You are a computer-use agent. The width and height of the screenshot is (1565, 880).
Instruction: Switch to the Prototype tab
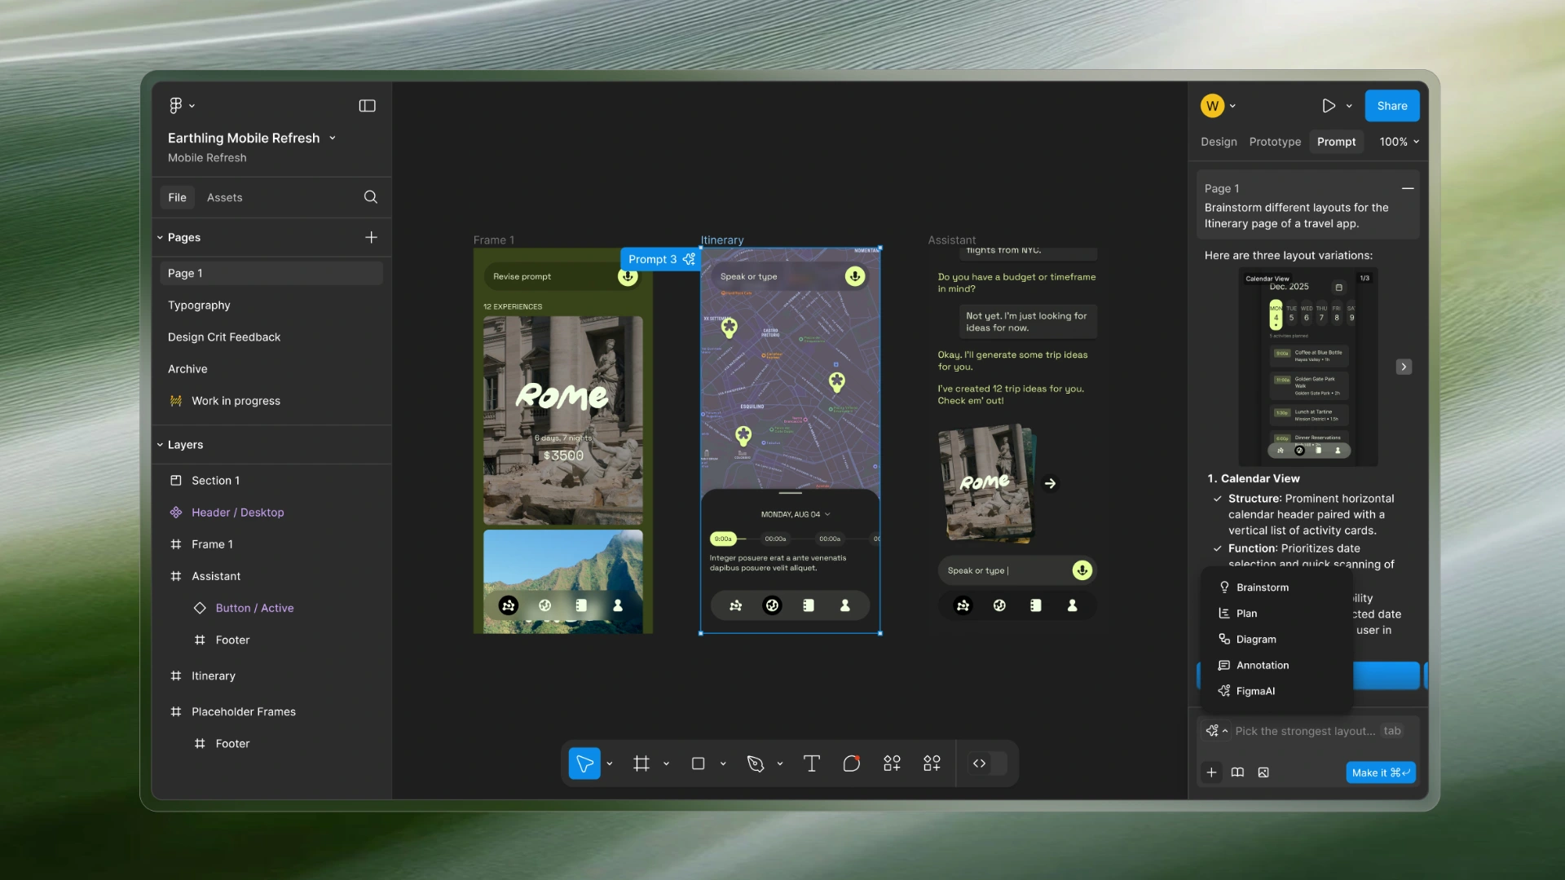(x=1275, y=142)
